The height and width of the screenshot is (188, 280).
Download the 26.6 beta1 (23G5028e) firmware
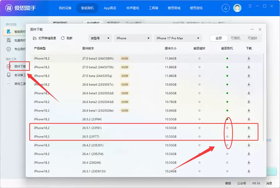[249, 111]
